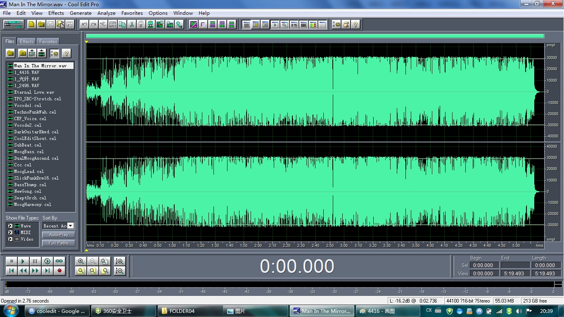Switch to the Favorites tab in side panel
This screenshot has height=317, width=564.
48,42
